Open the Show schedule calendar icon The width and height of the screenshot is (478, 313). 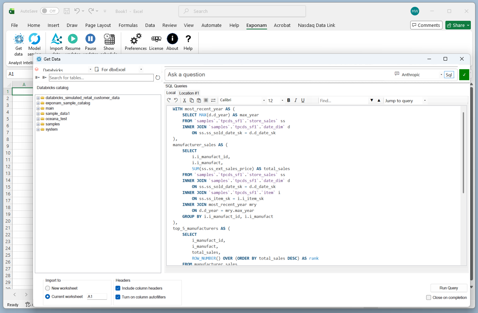pyautogui.click(x=109, y=39)
